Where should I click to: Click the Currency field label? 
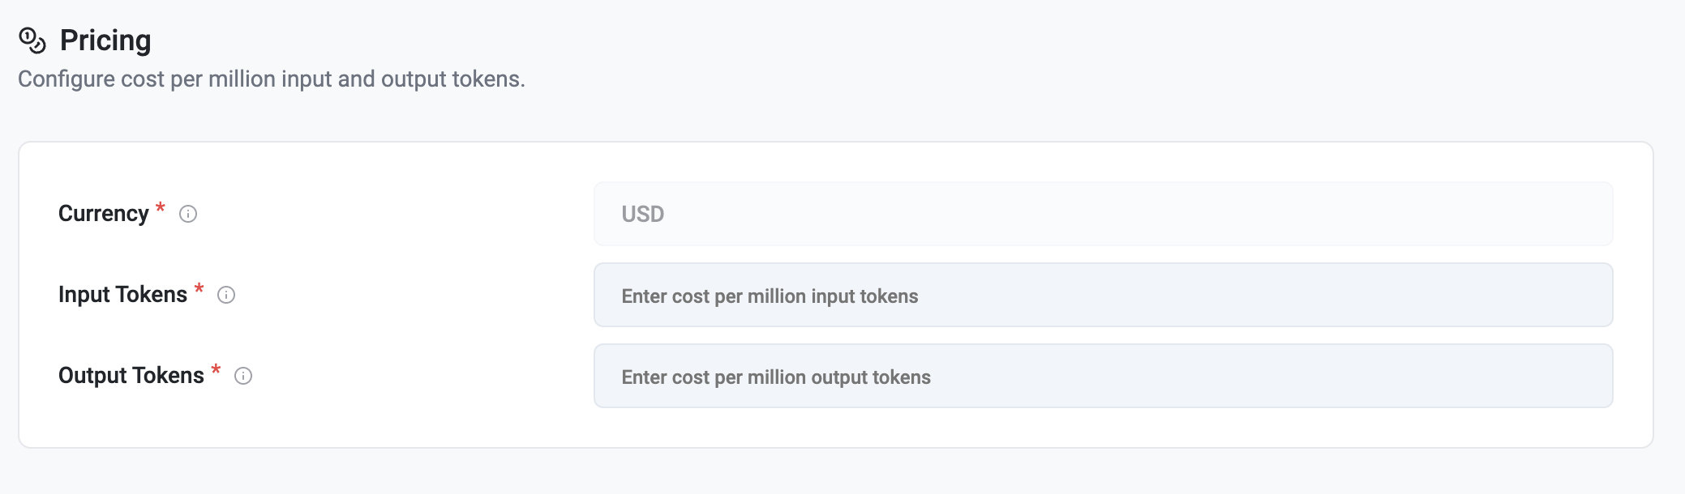click(104, 214)
